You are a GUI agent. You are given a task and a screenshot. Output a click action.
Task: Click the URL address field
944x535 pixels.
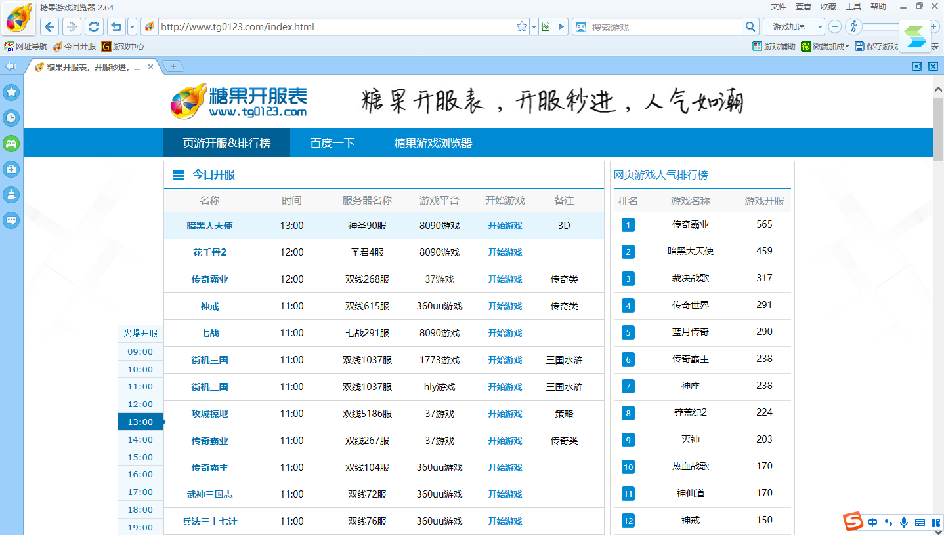click(336, 27)
